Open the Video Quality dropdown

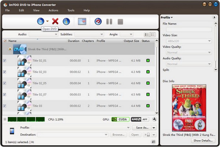tap(187, 52)
